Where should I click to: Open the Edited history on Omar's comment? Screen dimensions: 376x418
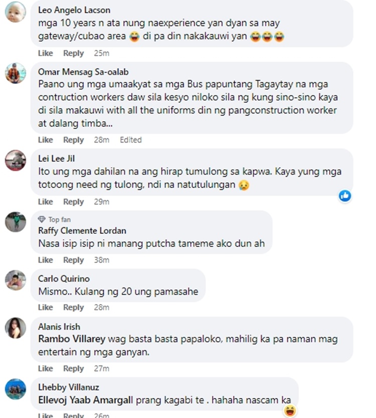[x=131, y=140]
